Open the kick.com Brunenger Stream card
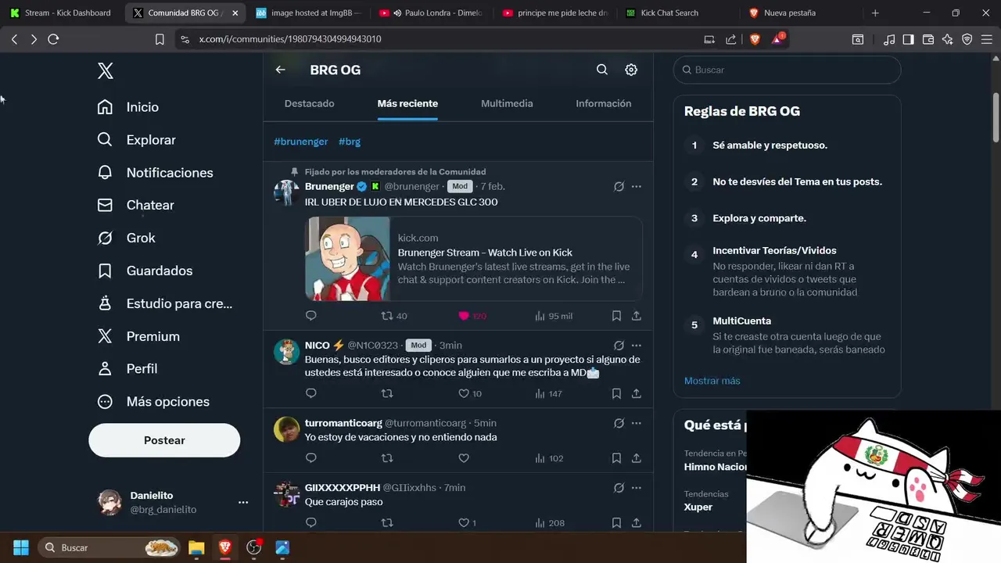Image resolution: width=1001 pixels, height=563 pixels. pos(474,259)
